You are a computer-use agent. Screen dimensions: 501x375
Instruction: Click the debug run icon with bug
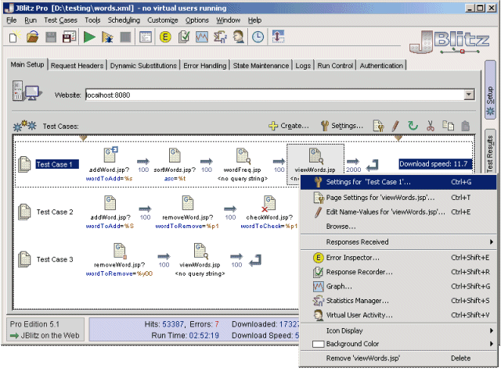(107, 37)
